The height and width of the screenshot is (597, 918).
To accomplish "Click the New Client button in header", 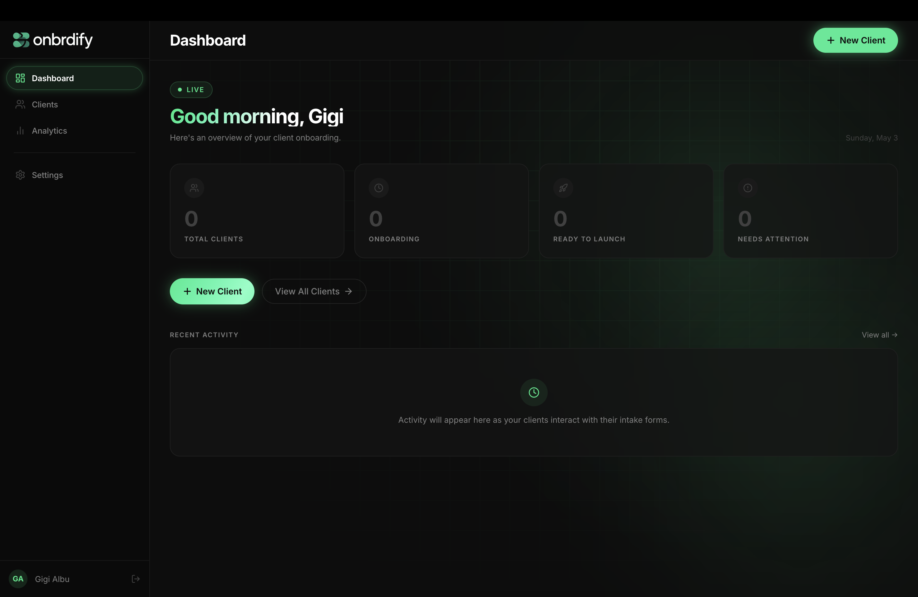I will tap(855, 40).
